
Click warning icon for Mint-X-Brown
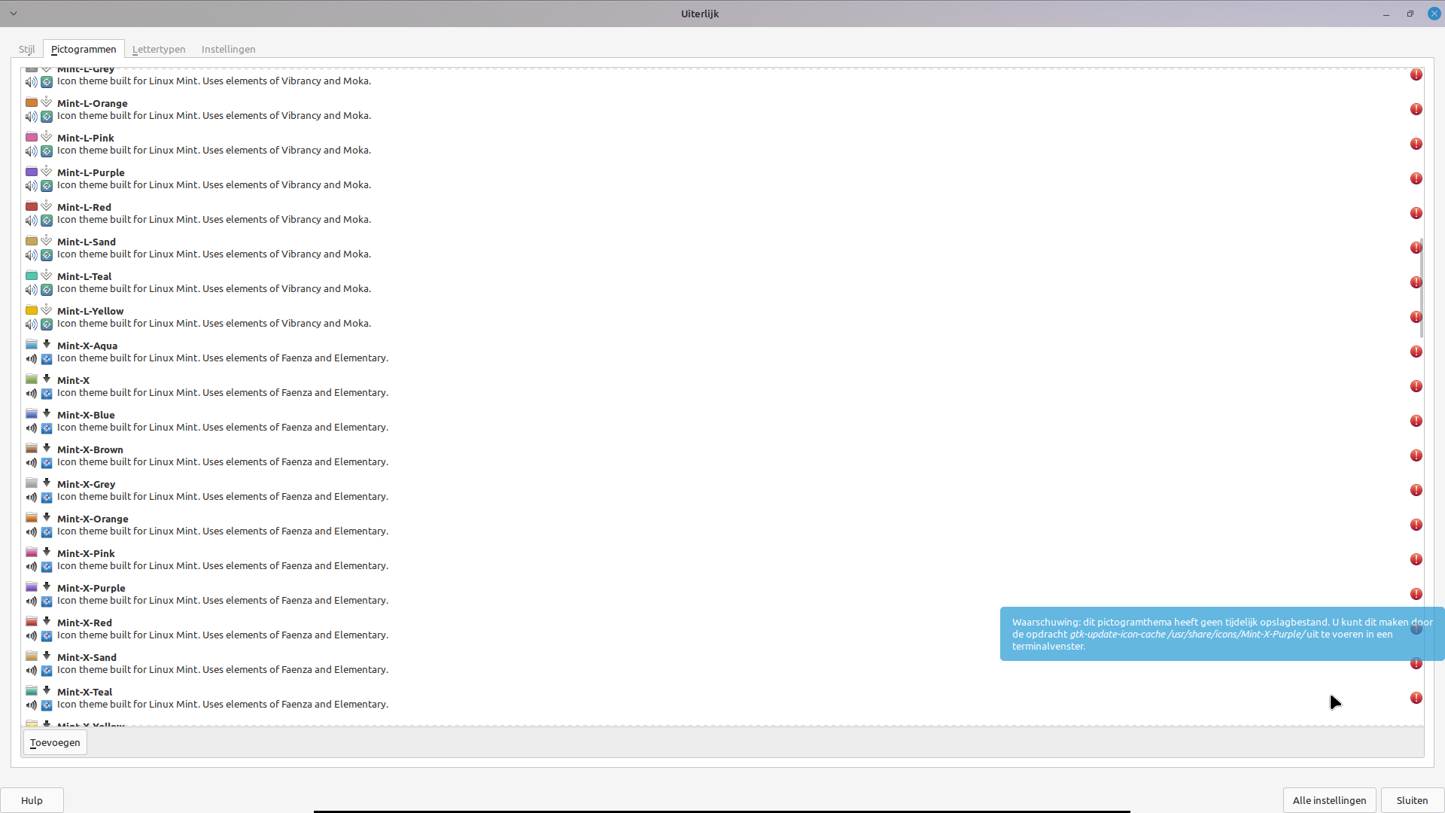pyautogui.click(x=1416, y=455)
